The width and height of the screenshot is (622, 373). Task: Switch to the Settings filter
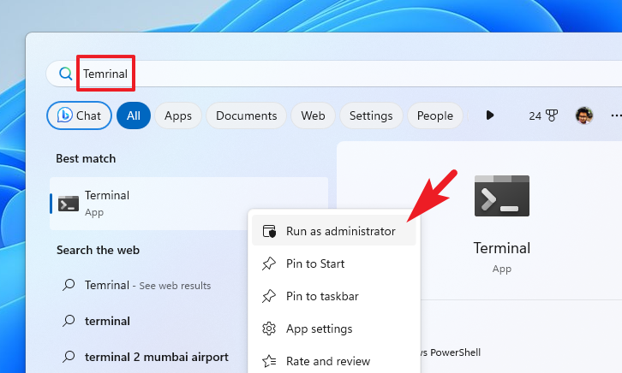coord(371,115)
